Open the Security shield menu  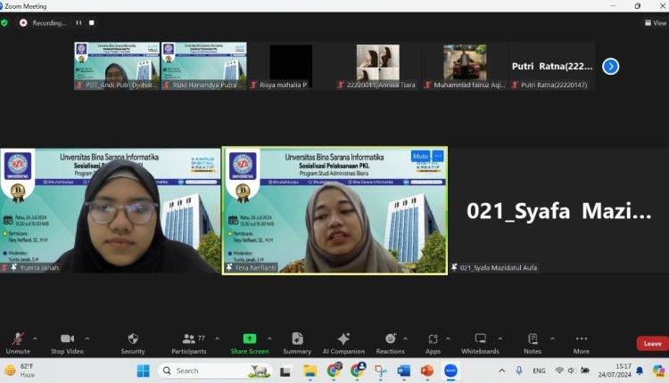coord(133,344)
